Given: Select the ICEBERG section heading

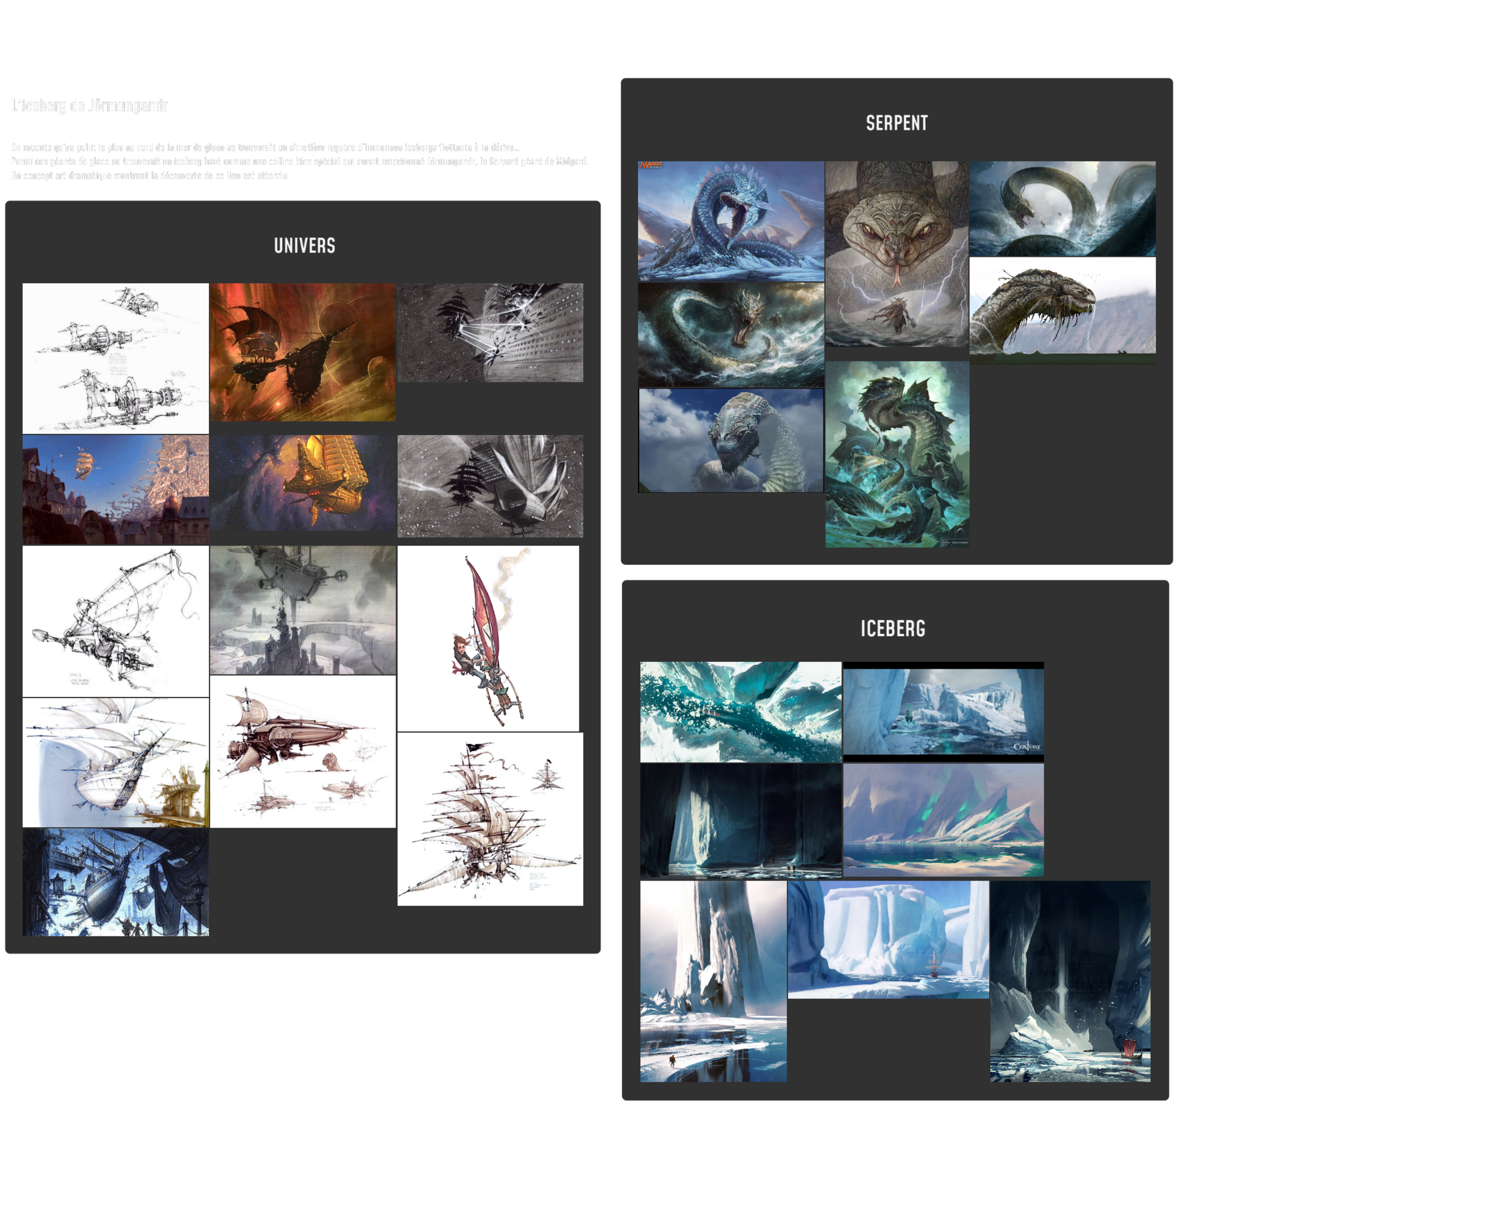Looking at the screenshot, I should point(892,628).
